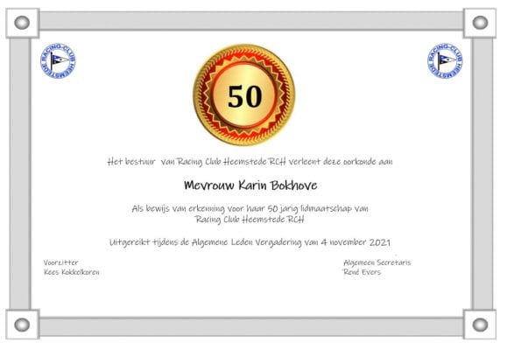This screenshot has height=350, width=507.
Task: Click the gold 50 medallion
Action: click(x=244, y=95)
